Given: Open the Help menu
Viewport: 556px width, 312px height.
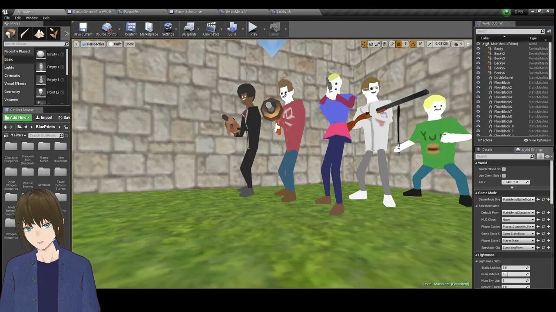Looking at the screenshot, I should click(x=46, y=18).
